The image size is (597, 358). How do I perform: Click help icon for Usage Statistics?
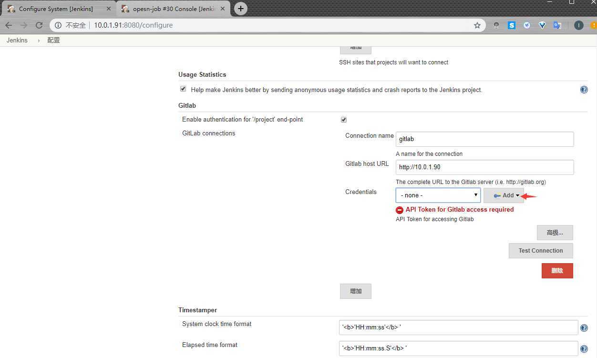click(584, 90)
